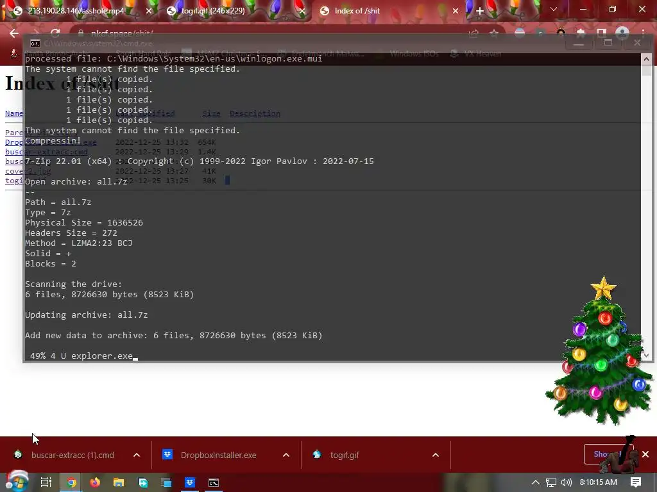Viewport: 657px width, 492px height.
Task: Expand options for DropboxInstaller.exe download
Action: click(286, 455)
